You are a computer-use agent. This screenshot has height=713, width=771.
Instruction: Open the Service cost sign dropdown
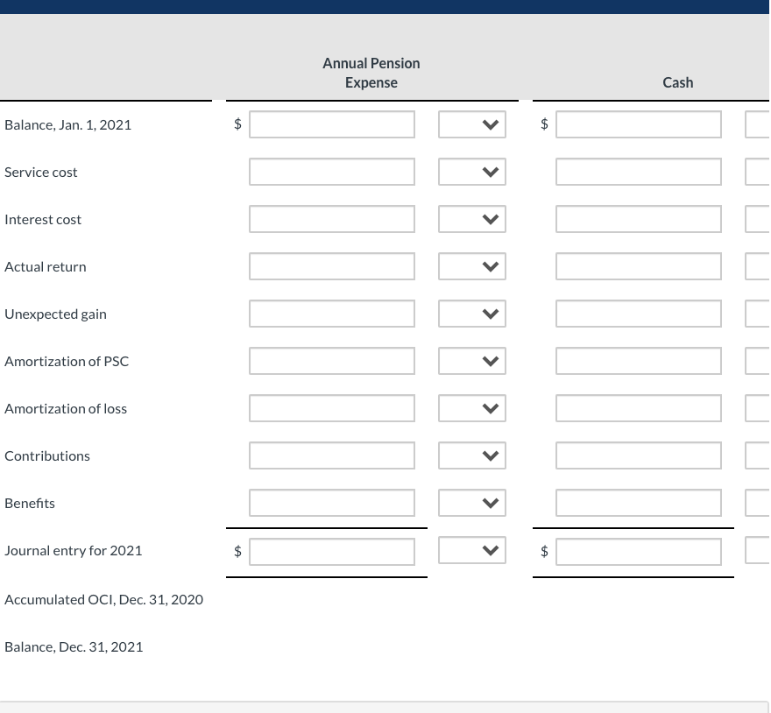point(472,171)
